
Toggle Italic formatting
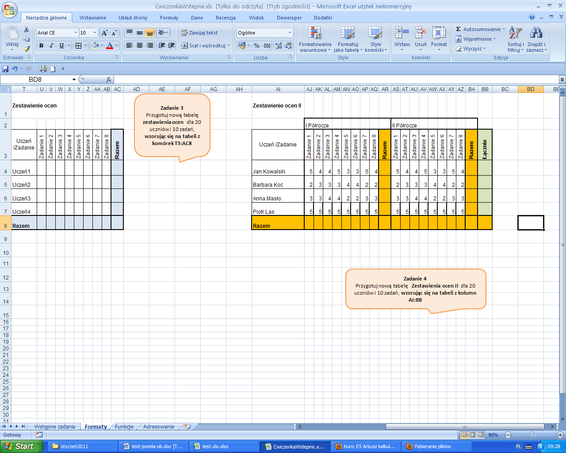(51, 46)
